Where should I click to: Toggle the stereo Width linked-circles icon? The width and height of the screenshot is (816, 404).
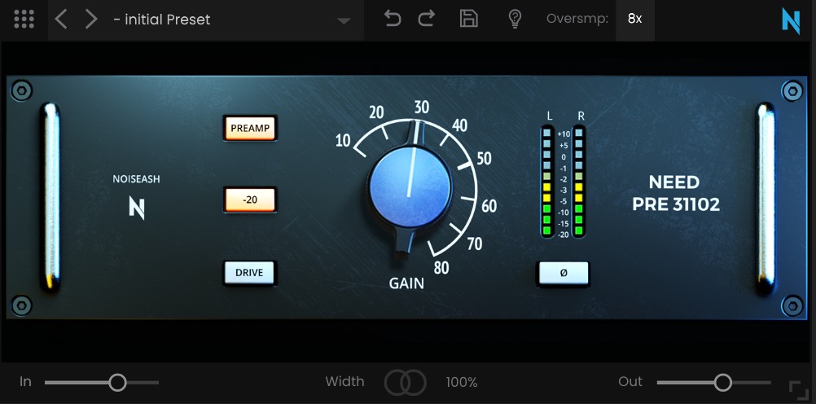[405, 382]
